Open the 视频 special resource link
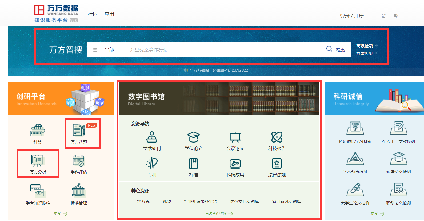Viewport: 424px width, 221px height. (167, 202)
